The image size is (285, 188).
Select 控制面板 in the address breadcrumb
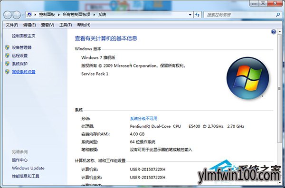coord(47,15)
